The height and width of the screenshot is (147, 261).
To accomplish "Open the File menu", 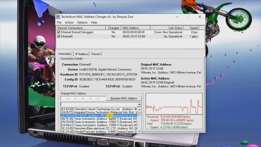I will (59, 22).
